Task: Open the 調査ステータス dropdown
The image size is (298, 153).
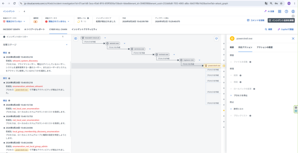Action: point(57,21)
